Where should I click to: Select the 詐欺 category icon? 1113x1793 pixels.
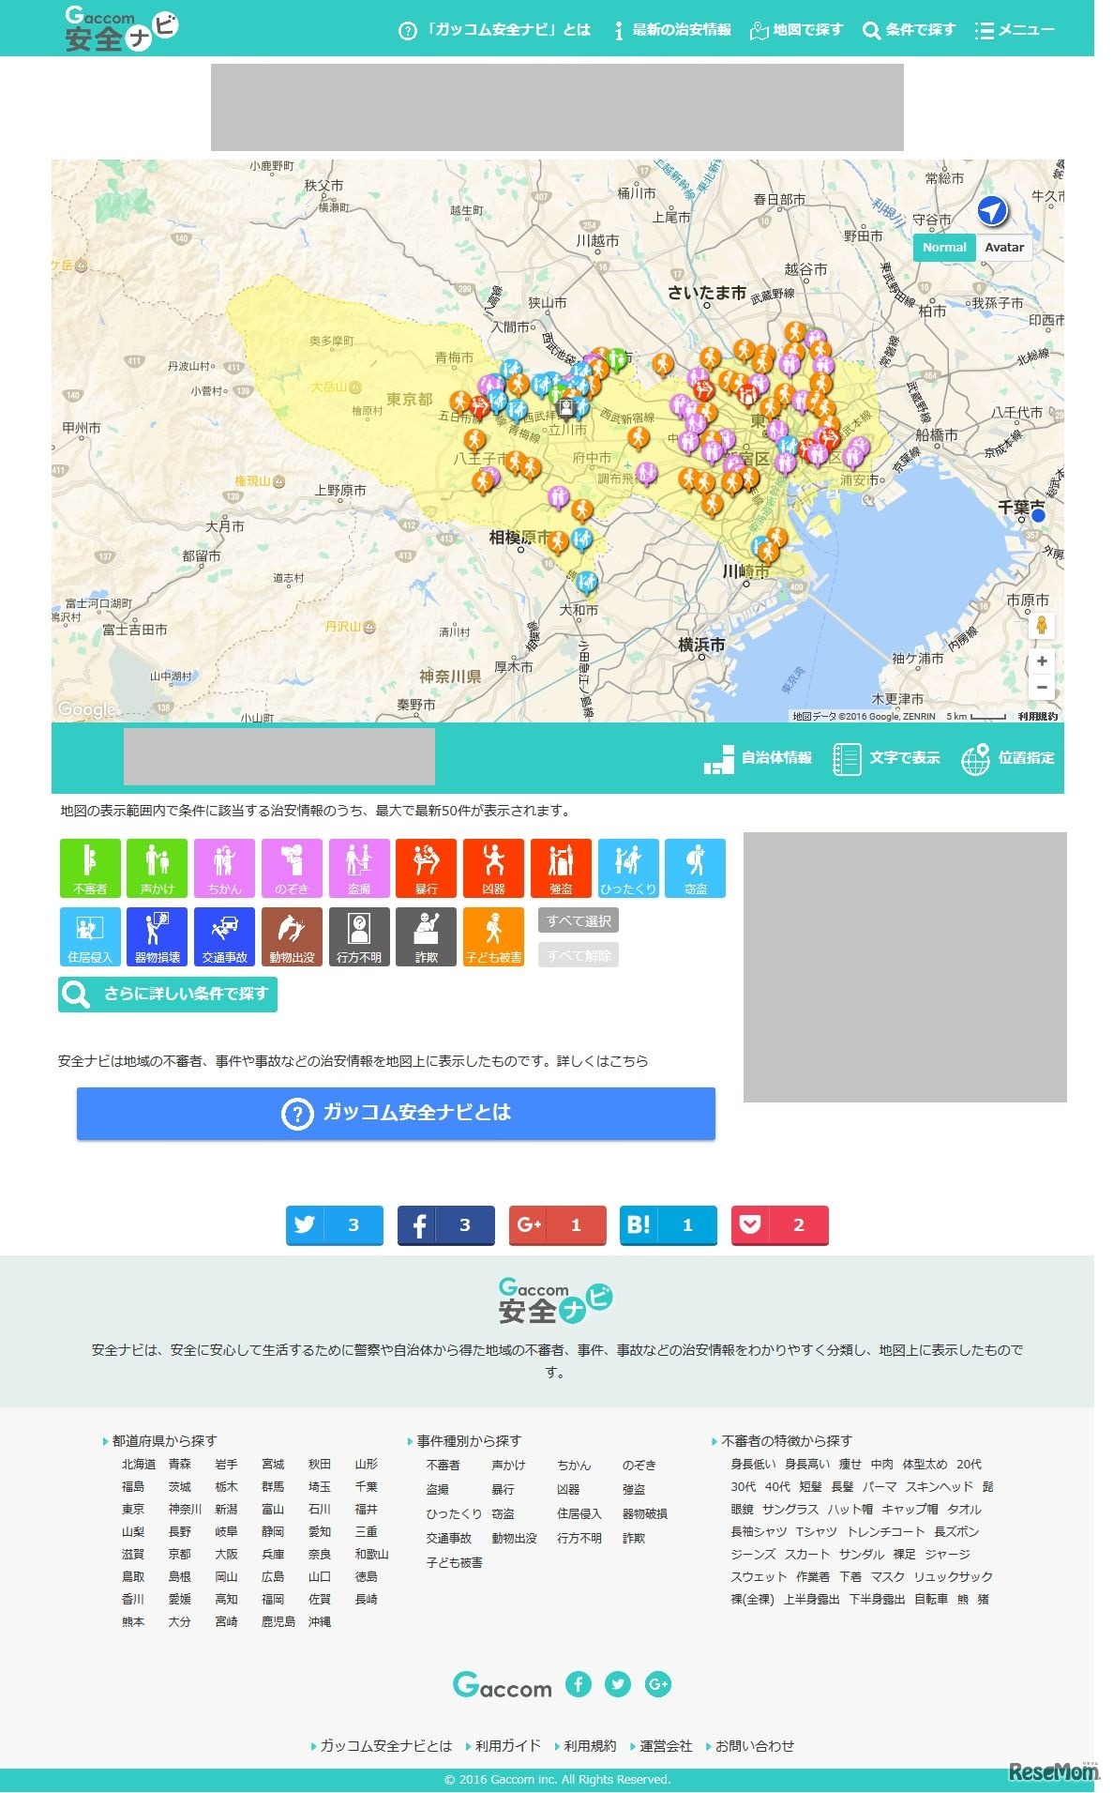pos(427,936)
